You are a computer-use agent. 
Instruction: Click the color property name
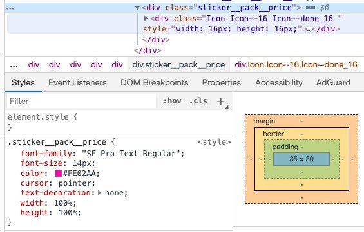click(x=32, y=174)
